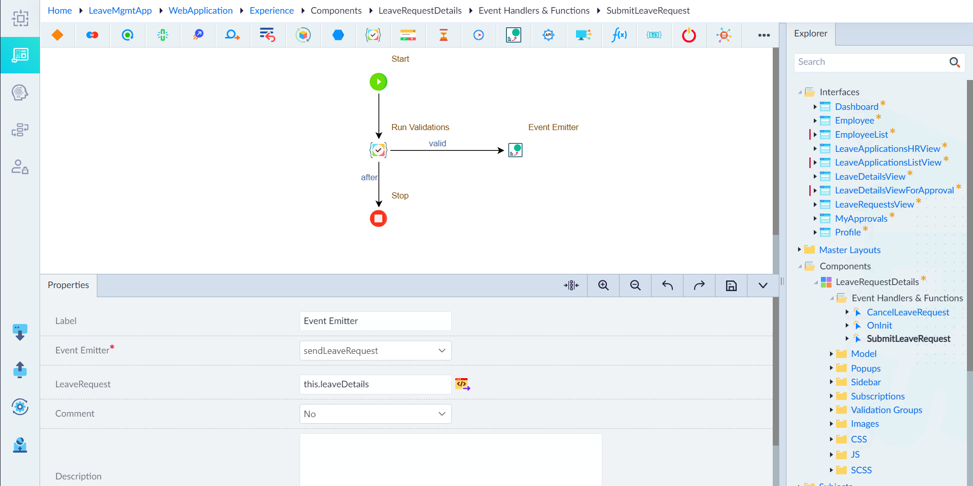Select the MyApprovals interface

point(861,219)
